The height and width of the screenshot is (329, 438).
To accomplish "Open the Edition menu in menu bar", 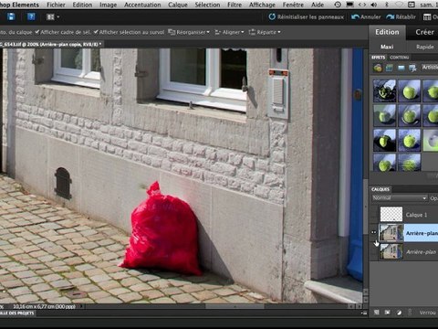I will coord(82,5).
